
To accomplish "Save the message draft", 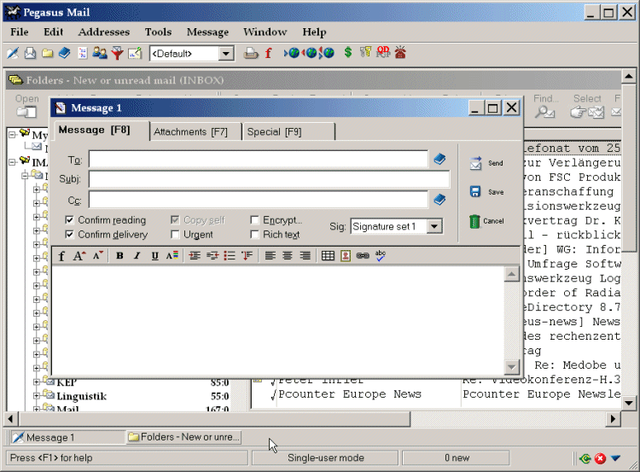I will (486, 192).
